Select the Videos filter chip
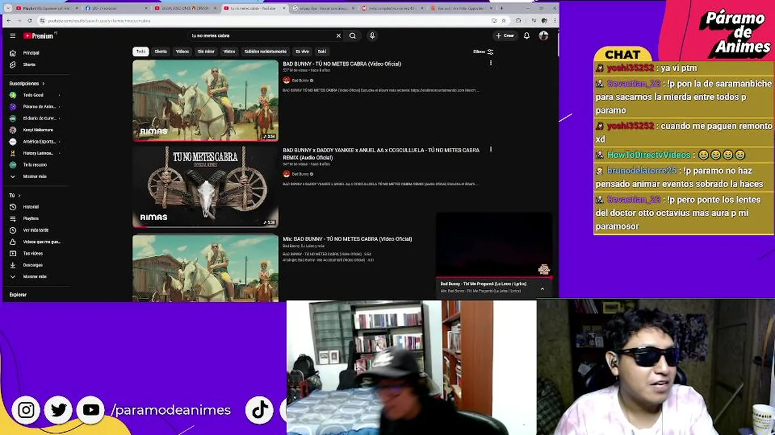Viewport: 775px width, 435px height. 182,51
